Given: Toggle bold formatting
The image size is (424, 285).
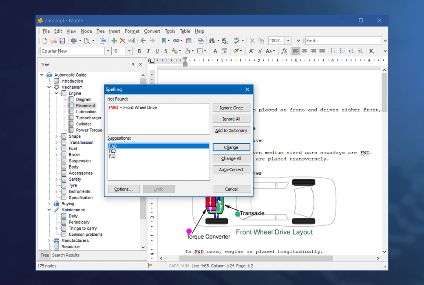Looking at the screenshot, I should (139, 51).
